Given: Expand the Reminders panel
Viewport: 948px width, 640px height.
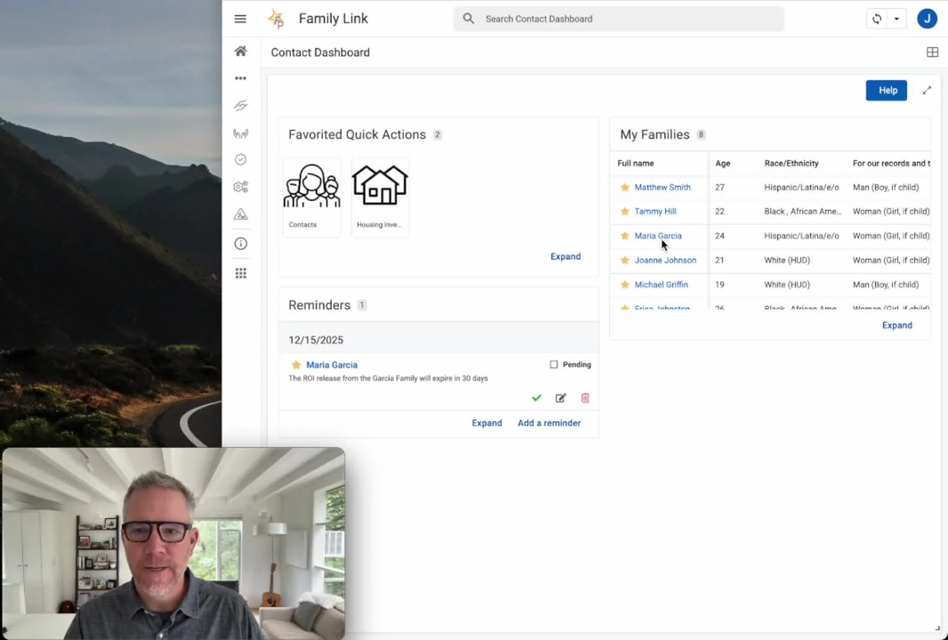Looking at the screenshot, I should click(x=486, y=423).
